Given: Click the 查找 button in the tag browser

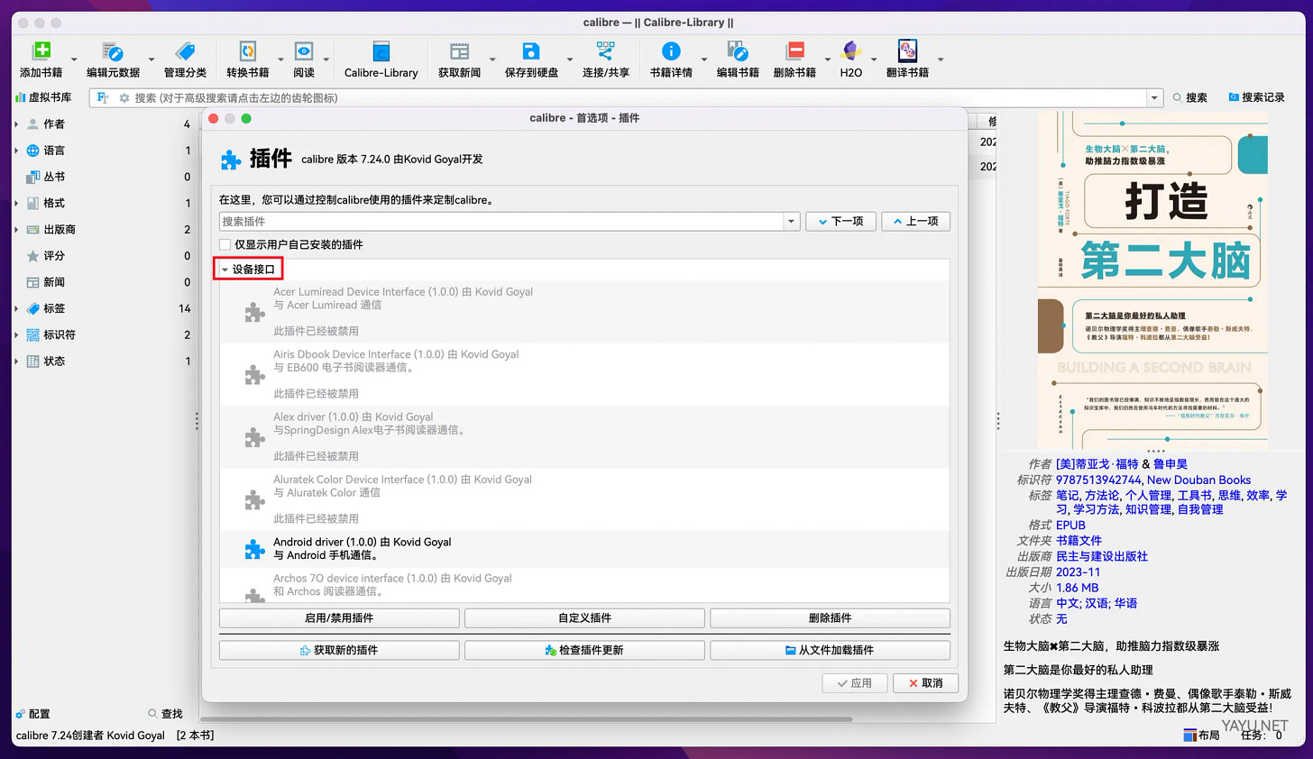Looking at the screenshot, I should click(165, 714).
